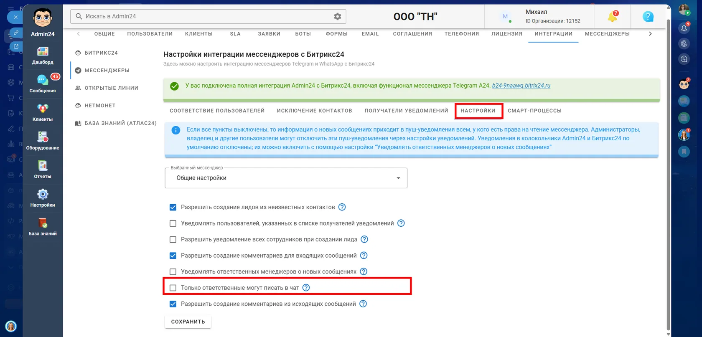The height and width of the screenshot is (337, 702).
Task: Open the ЗАЯВКИ tab
Action: [269, 34]
